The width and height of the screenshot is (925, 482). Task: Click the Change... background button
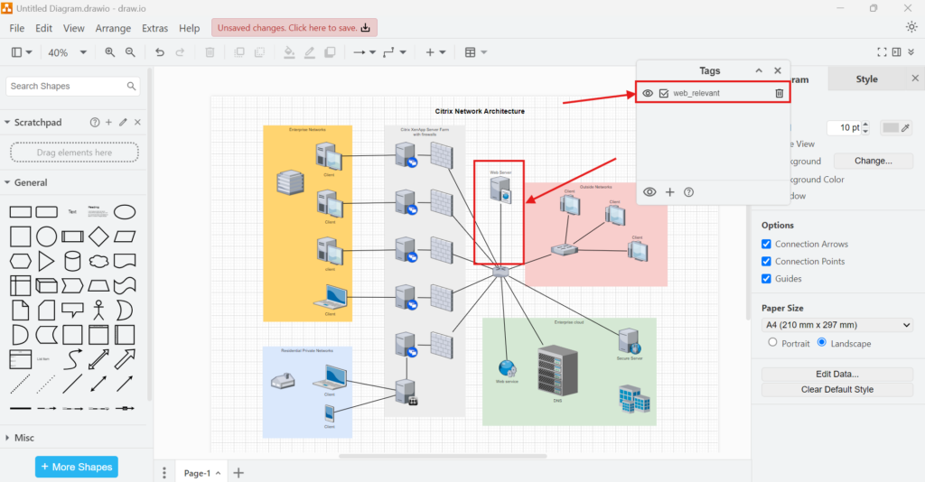coord(874,161)
